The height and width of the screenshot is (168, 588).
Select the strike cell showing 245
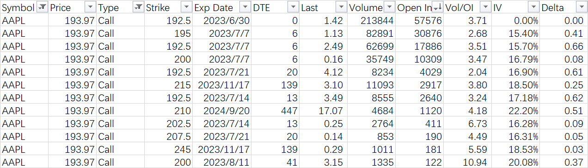pyautogui.click(x=168, y=149)
